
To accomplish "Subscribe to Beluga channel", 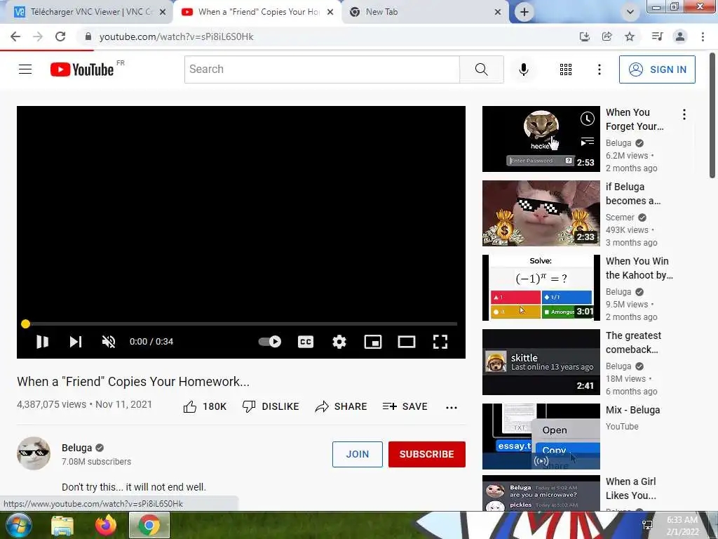I will click(427, 454).
